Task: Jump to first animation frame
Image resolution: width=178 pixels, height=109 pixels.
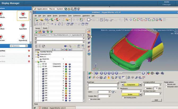Action: [x=102, y=73]
